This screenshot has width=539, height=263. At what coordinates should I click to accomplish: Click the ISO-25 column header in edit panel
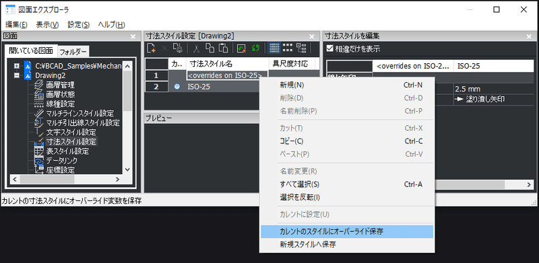(493, 67)
